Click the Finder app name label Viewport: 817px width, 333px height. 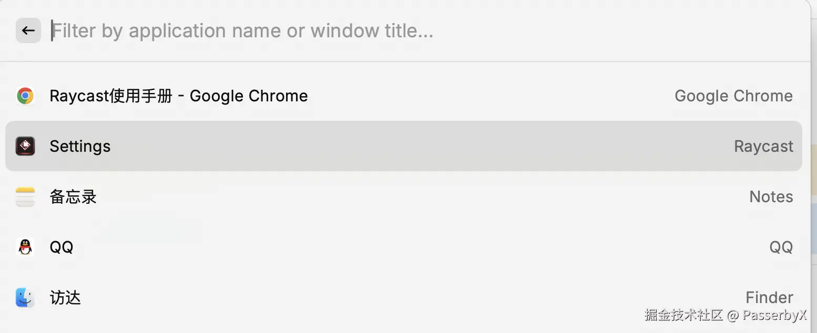coord(769,298)
